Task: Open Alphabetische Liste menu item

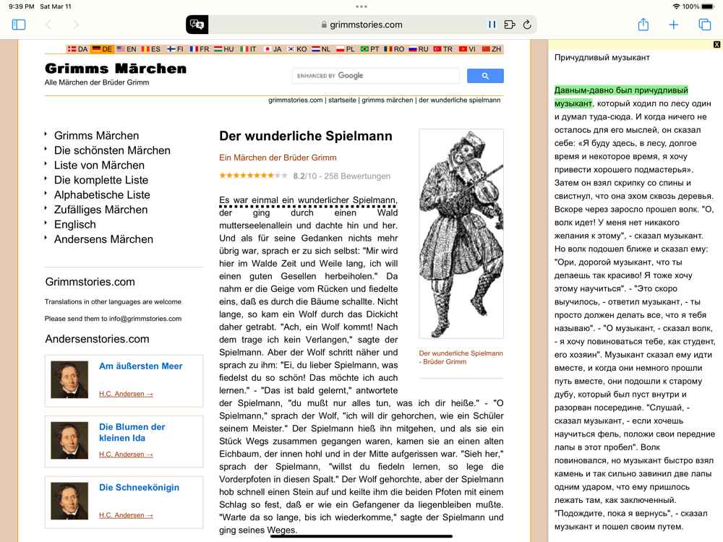Action: point(102,194)
